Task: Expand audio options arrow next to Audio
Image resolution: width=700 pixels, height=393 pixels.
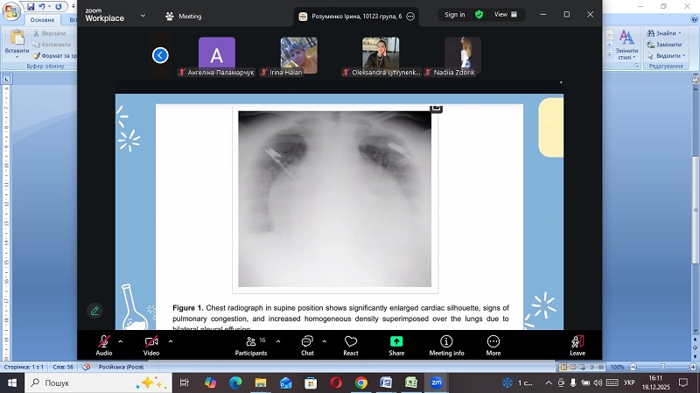Action: [x=121, y=341]
